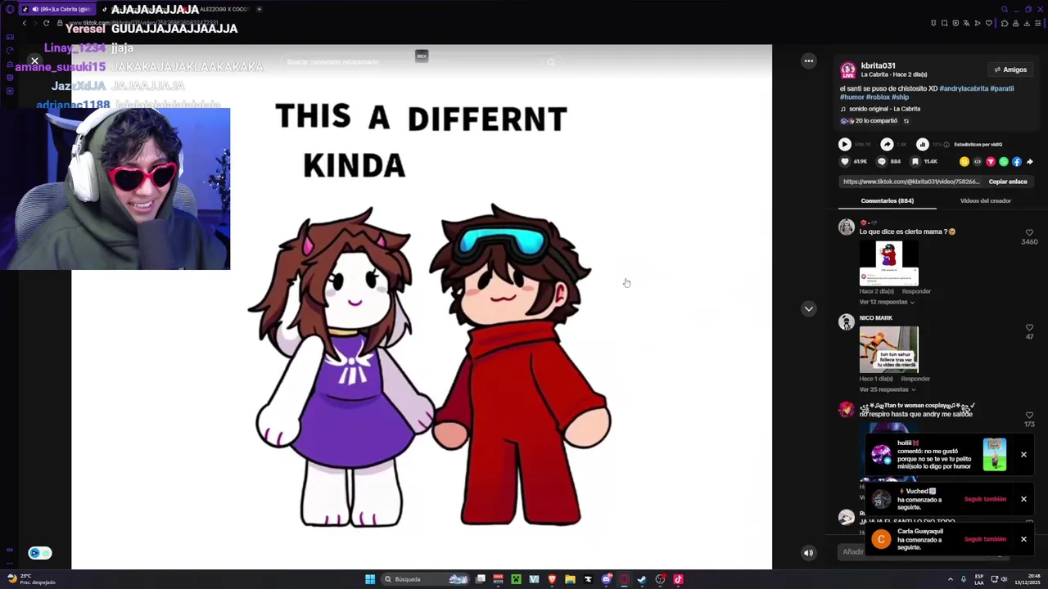The image size is (1048, 589).
Task: Switch to the Videos del creador tab
Action: (x=985, y=200)
